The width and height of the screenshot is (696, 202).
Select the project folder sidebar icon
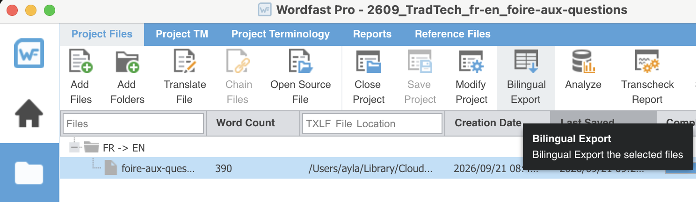(x=29, y=173)
